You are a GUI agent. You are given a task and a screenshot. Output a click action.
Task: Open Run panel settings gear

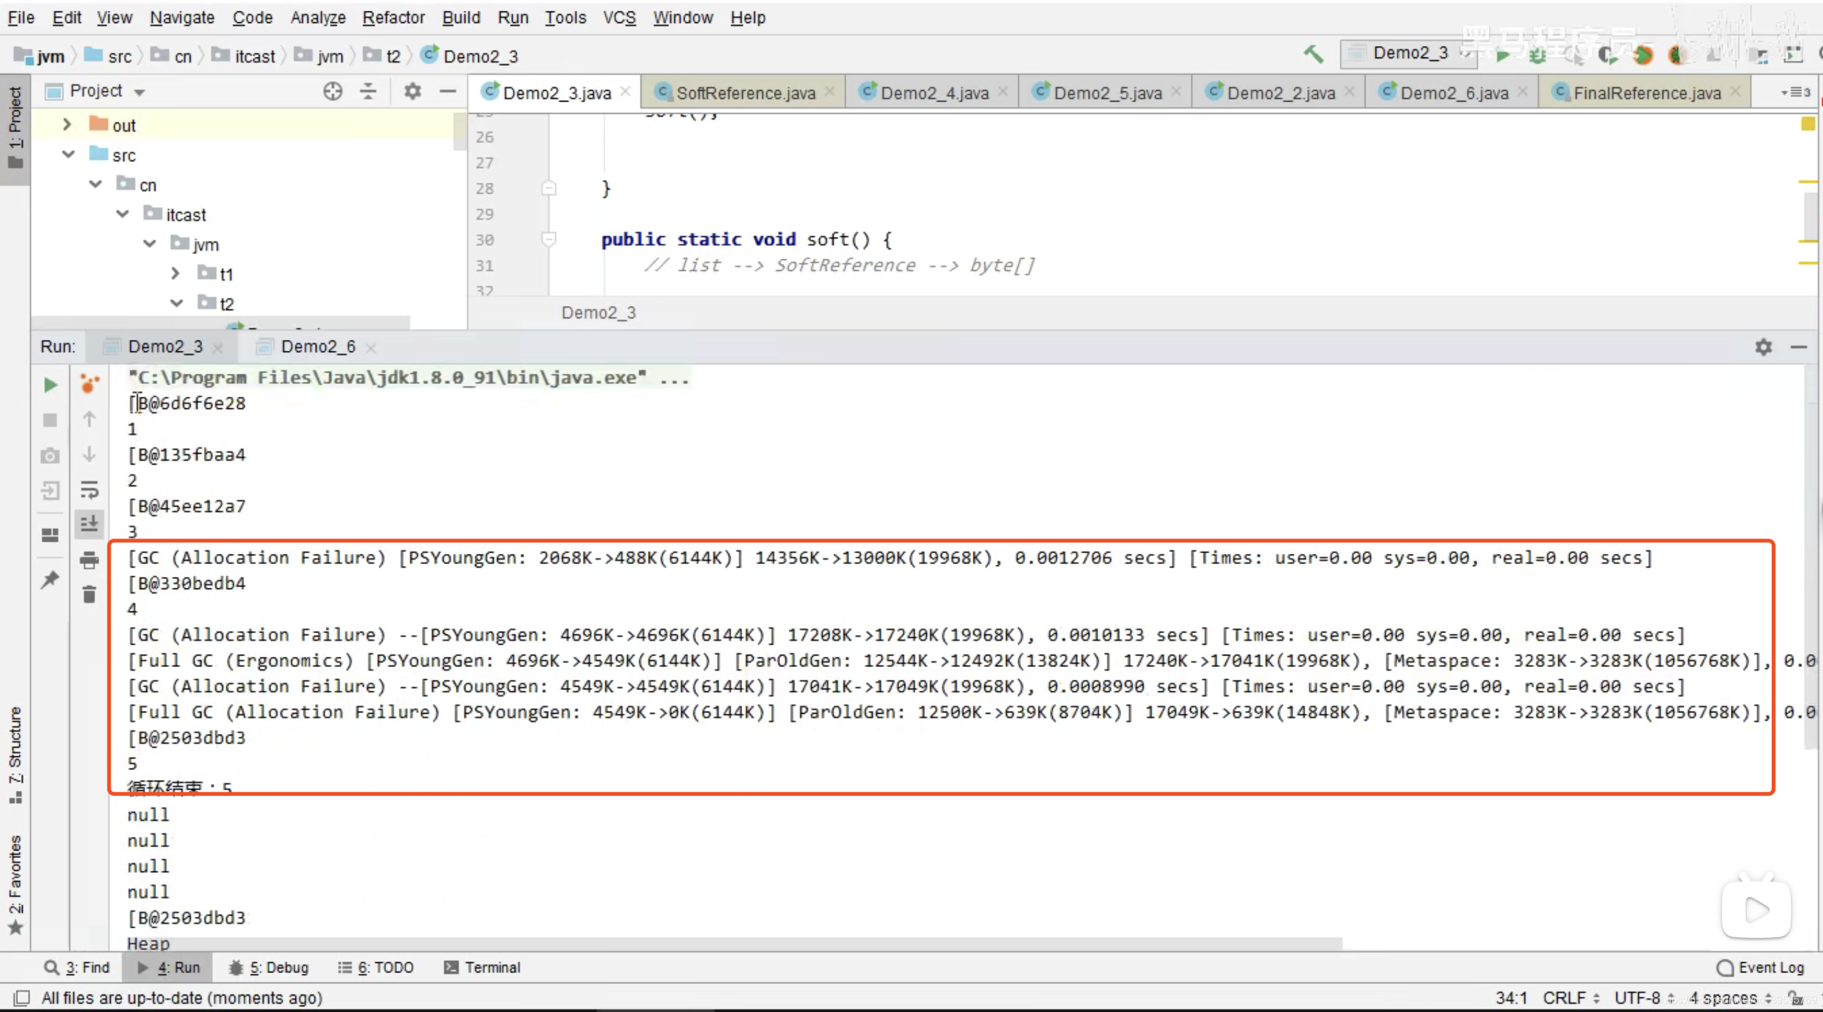pos(1764,346)
